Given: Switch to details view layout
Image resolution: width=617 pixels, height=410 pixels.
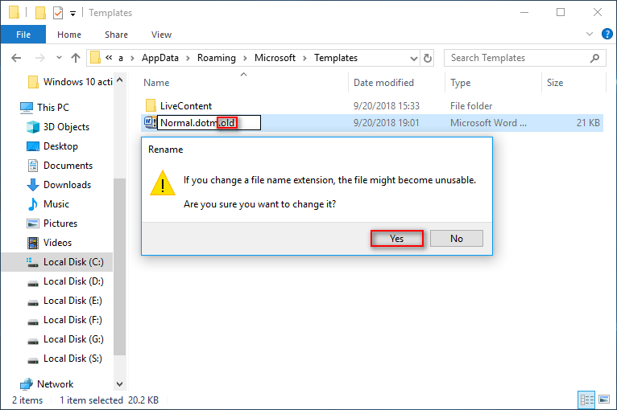Looking at the screenshot, I should click(586, 400).
